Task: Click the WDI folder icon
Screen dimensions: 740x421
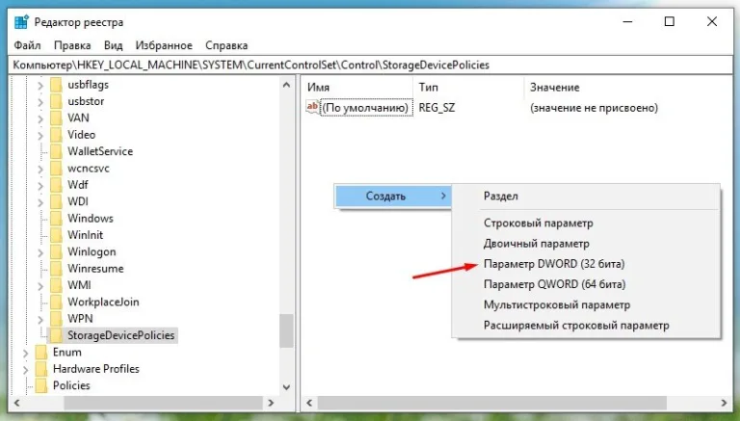Action: pos(56,202)
